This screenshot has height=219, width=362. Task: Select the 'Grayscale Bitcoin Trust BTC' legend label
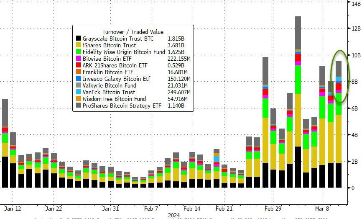coord(118,39)
